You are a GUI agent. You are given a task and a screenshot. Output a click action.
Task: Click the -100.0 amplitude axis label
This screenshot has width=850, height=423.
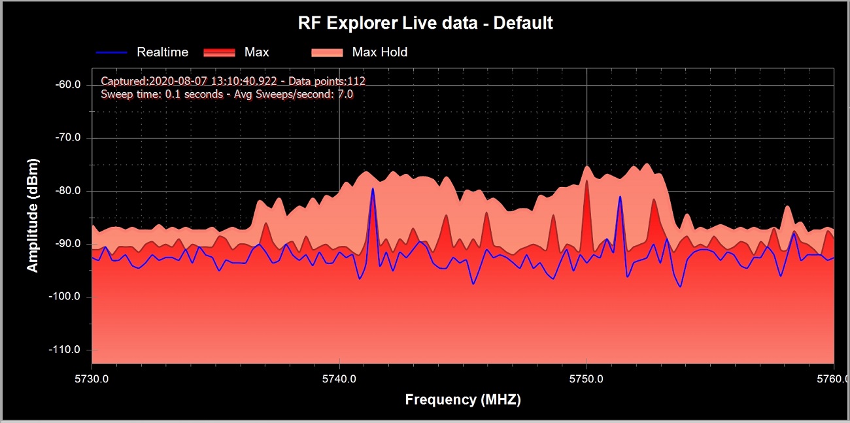66,297
